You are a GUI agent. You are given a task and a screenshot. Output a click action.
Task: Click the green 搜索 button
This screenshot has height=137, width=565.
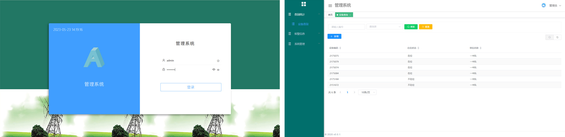(x=411, y=27)
